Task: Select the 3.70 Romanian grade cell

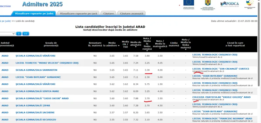Action: tap(147, 99)
